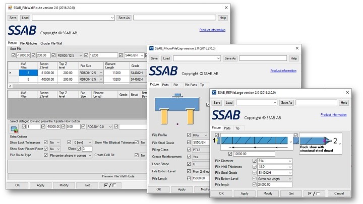Click Save As name field in PileWallRoute
Viewport: 363px width, 204px height.
tap(174, 18)
